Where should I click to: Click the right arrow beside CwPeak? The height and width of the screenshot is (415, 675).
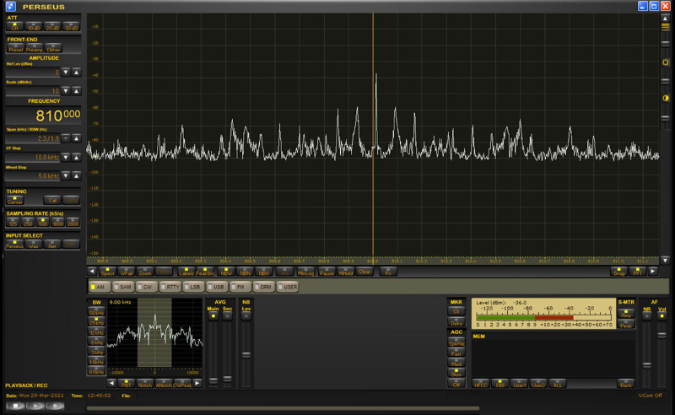click(x=197, y=383)
